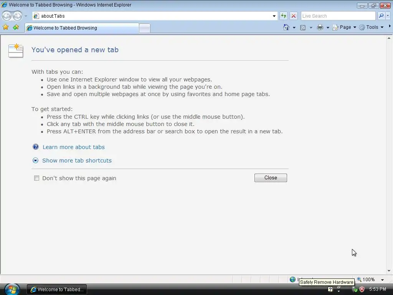
Task: Open the Favorites Center star
Action: click(x=5, y=27)
